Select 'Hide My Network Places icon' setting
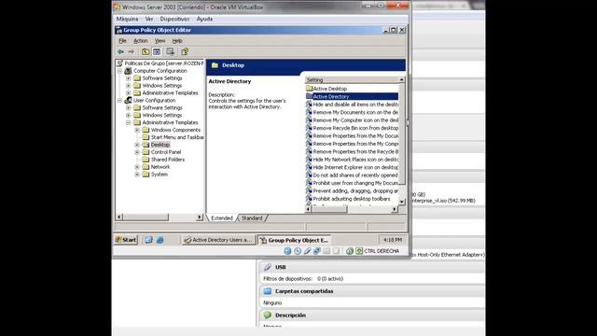Screen dimensions: 597x336 click(x=352, y=160)
